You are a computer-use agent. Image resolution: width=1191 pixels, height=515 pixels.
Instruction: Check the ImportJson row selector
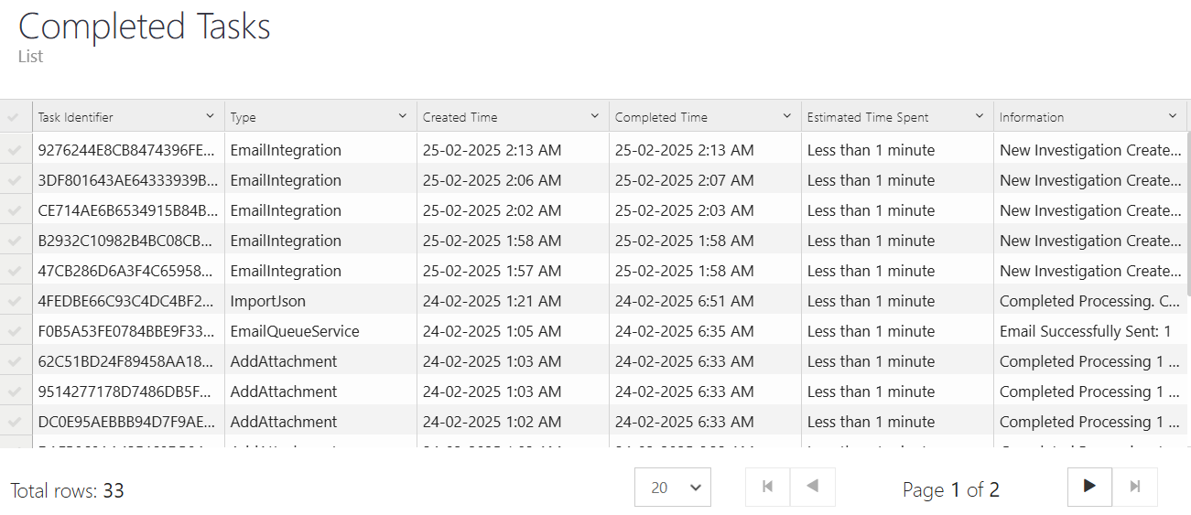14,301
